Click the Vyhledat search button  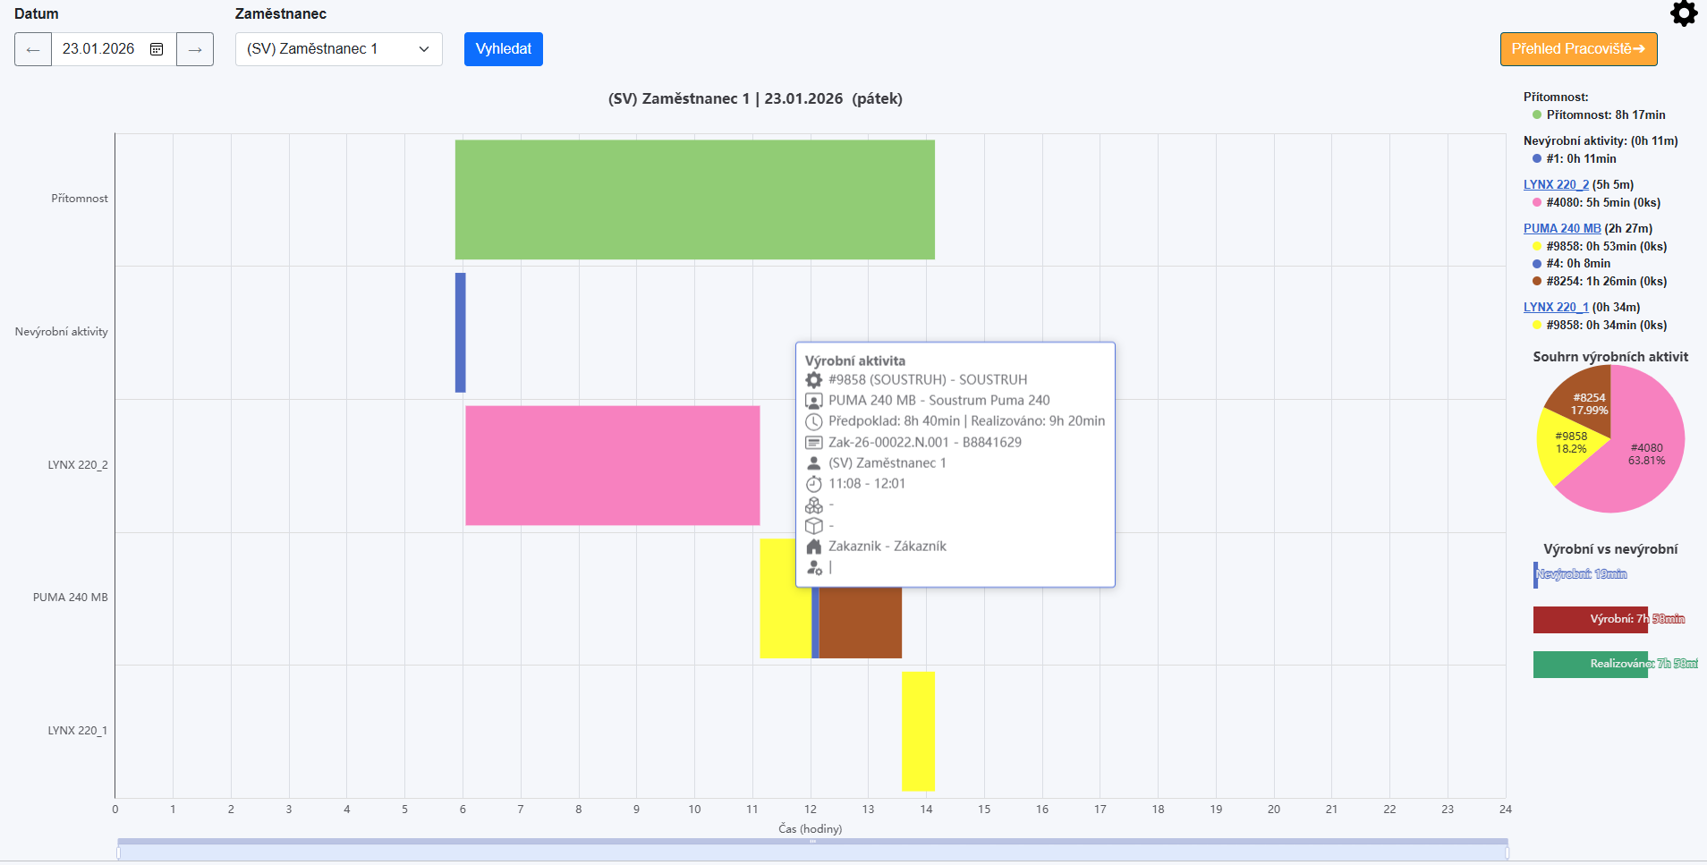(x=503, y=49)
